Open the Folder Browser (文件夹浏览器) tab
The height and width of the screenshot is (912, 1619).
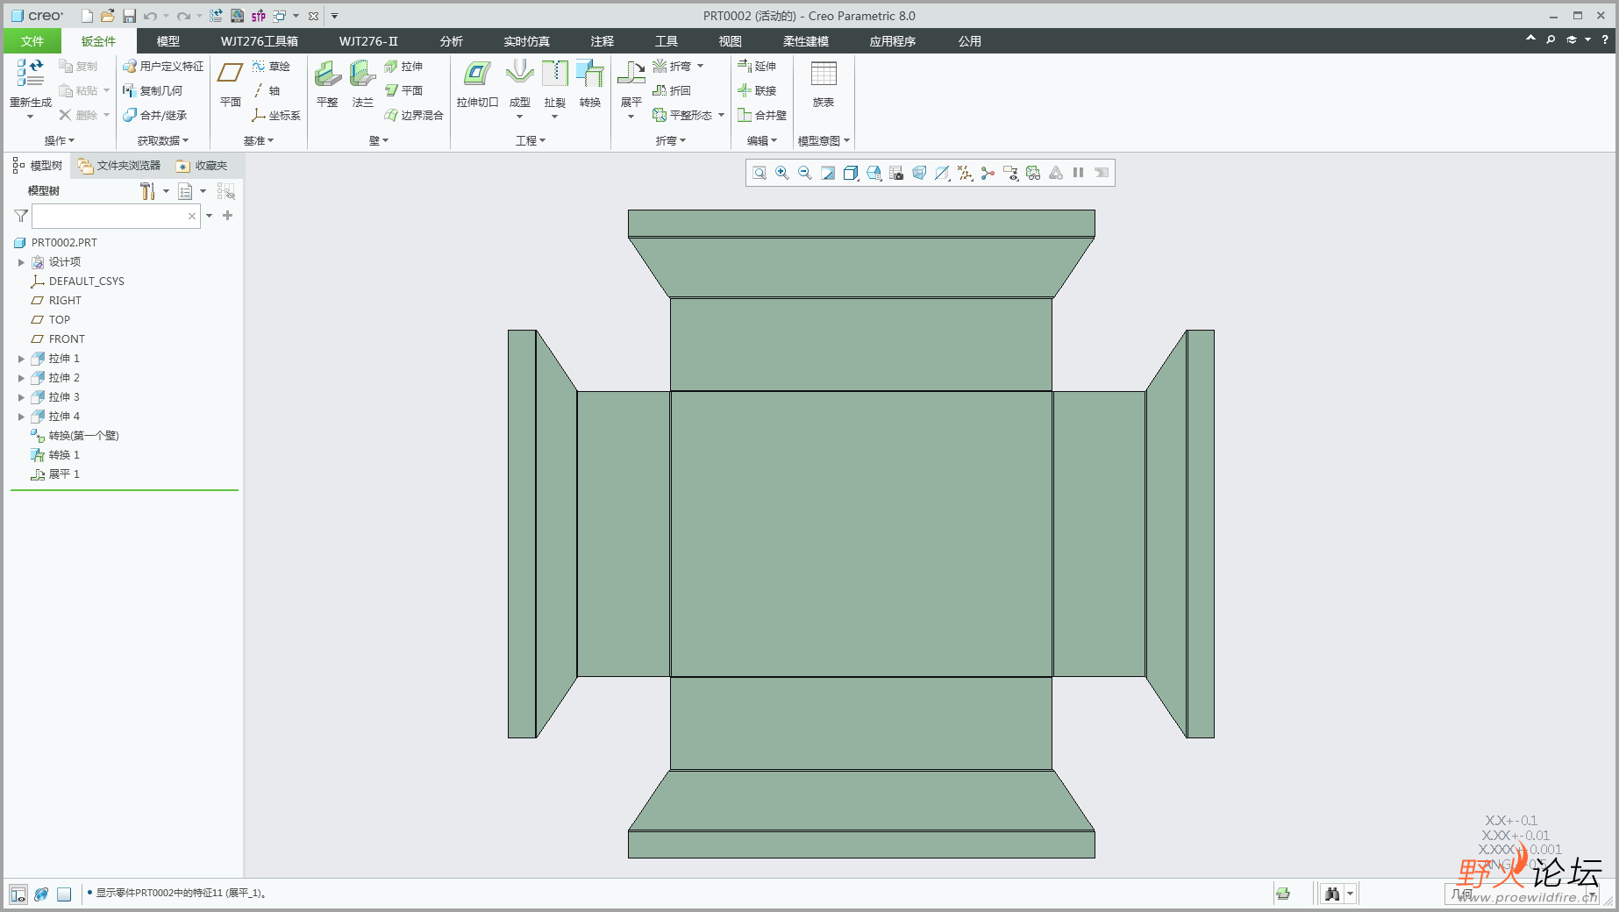tap(119, 165)
